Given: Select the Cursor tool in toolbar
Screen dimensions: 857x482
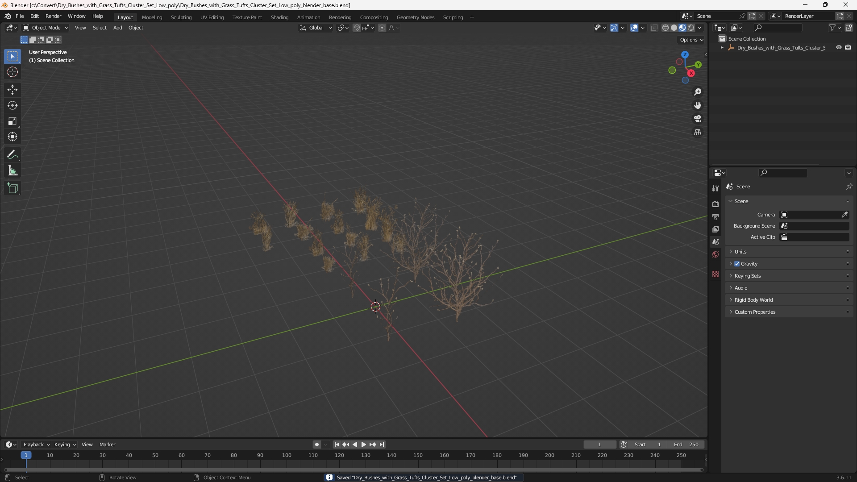Looking at the screenshot, I should pos(12,72).
